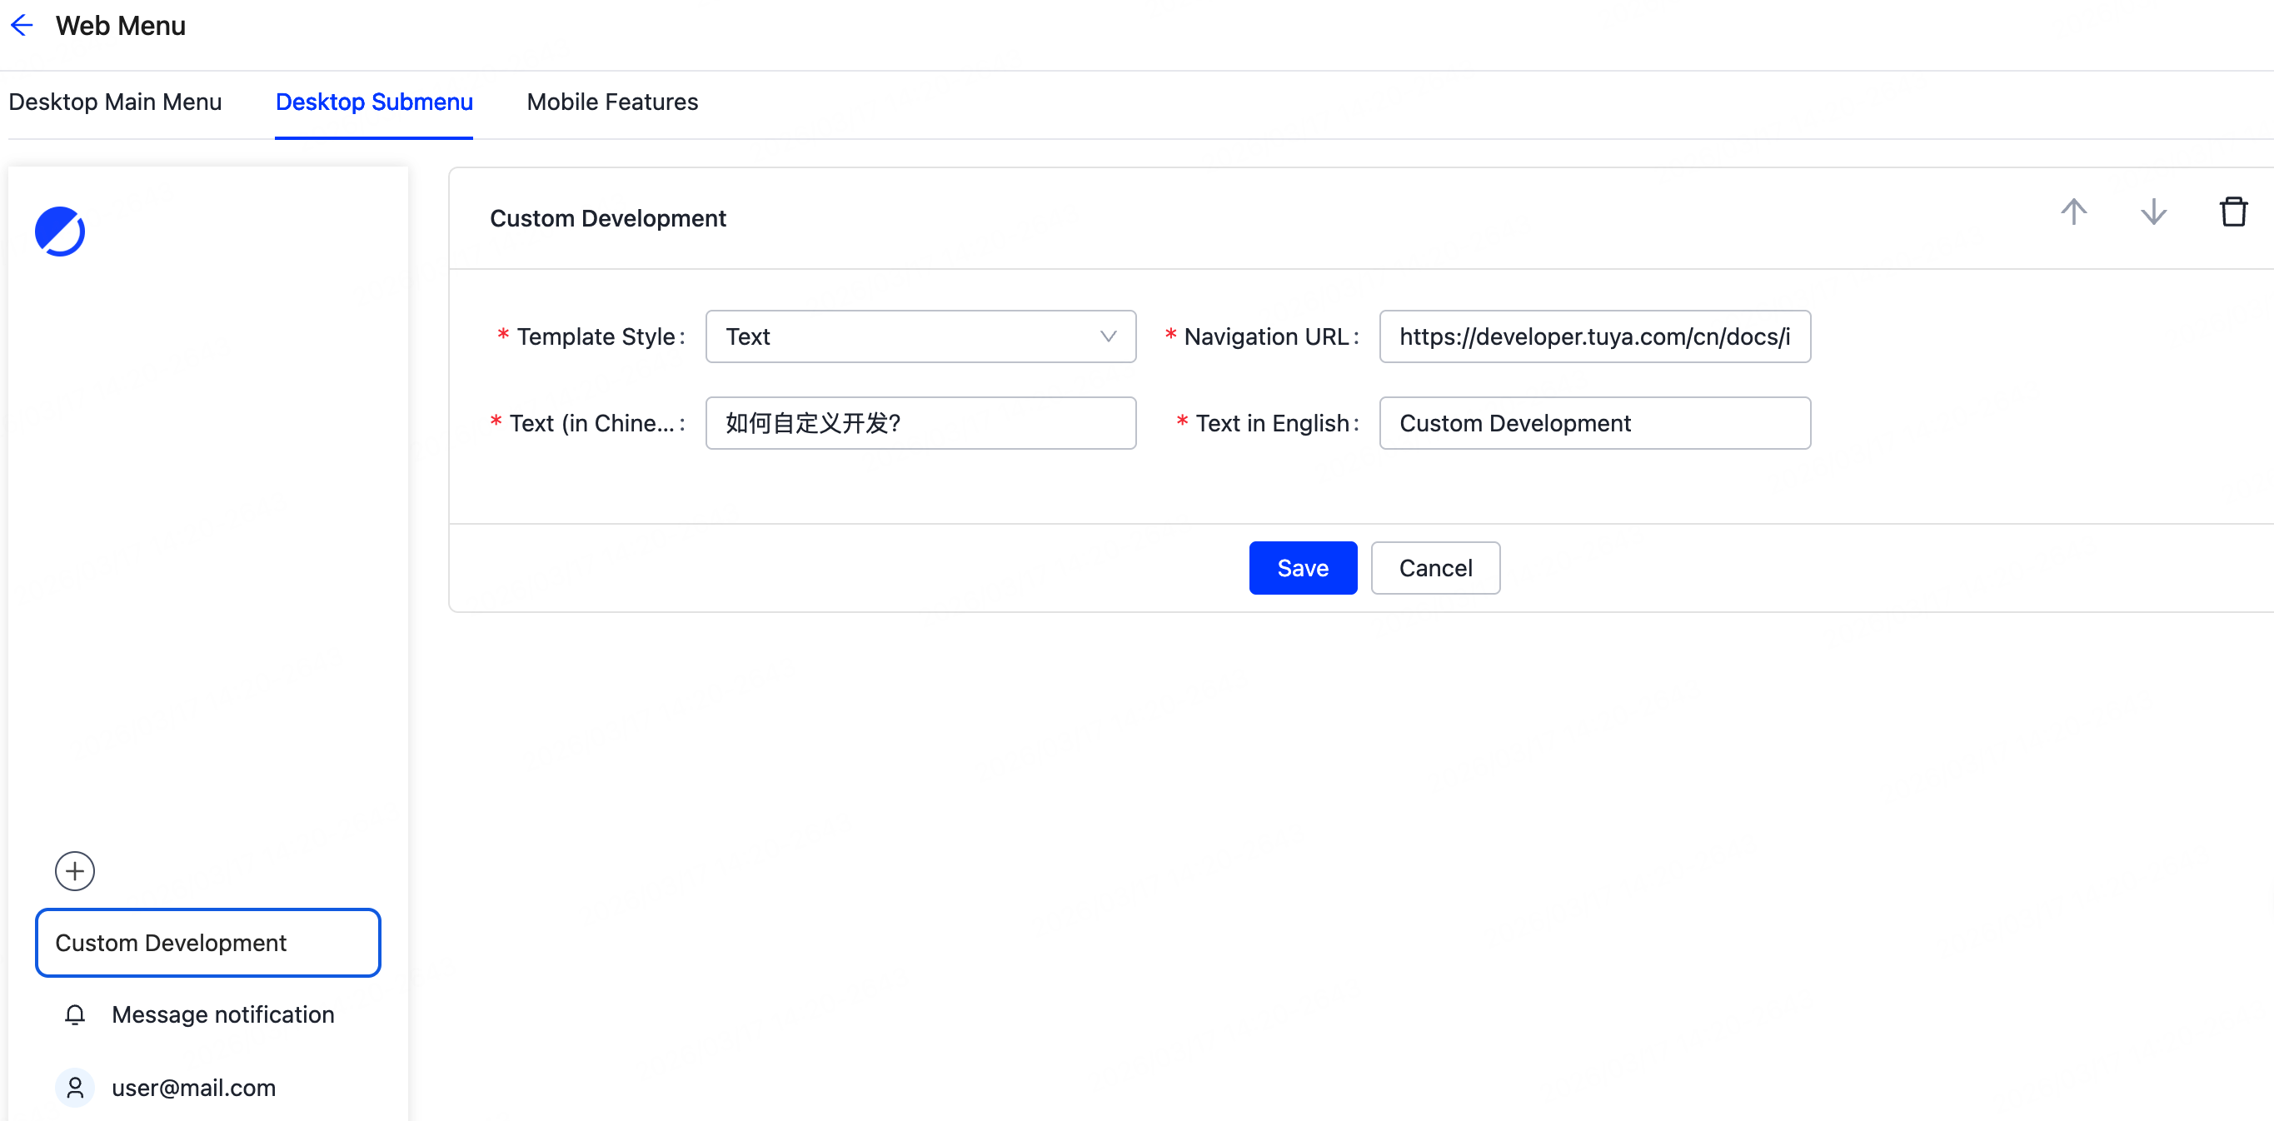The image size is (2274, 1121).
Task: Click the Text in English field
Action: tap(1593, 423)
